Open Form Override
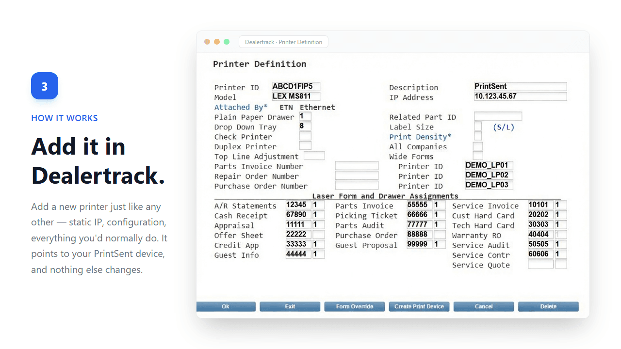The image size is (621, 349). coord(355,306)
